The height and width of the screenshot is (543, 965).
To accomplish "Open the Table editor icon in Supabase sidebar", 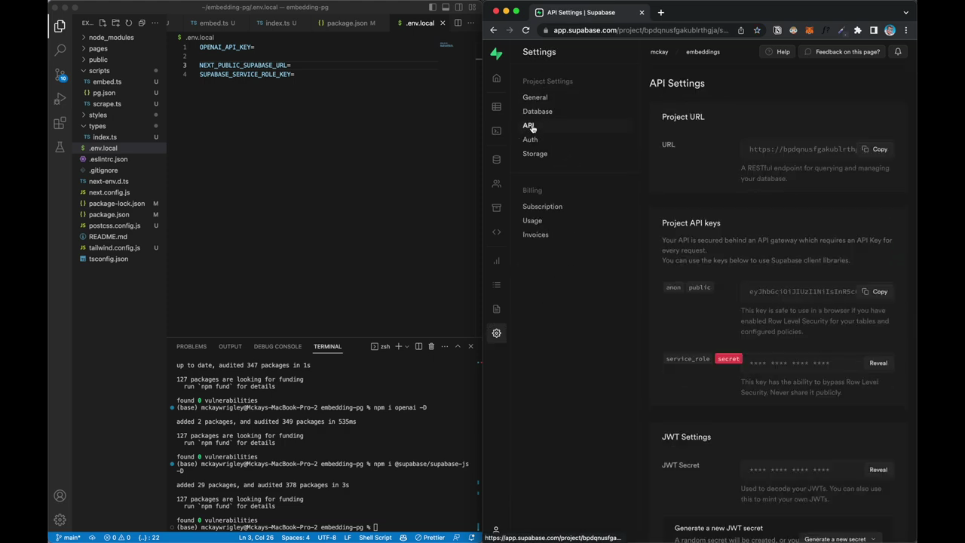I will coord(496,107).
